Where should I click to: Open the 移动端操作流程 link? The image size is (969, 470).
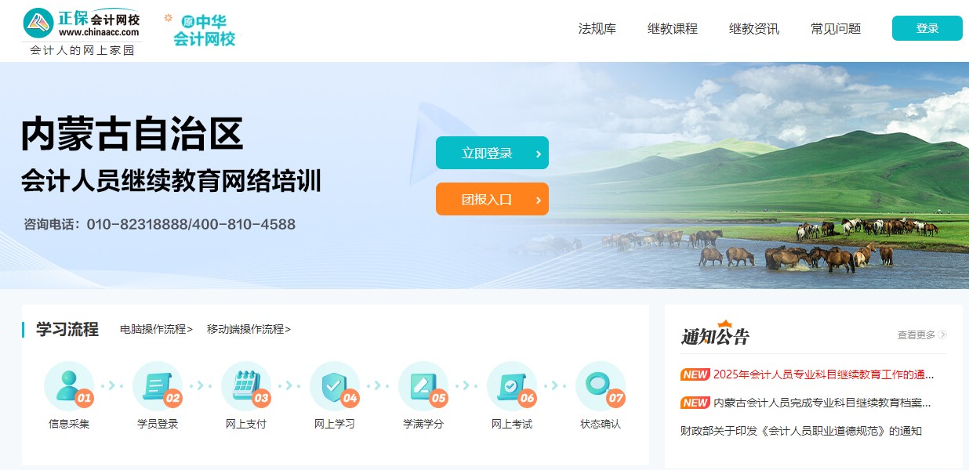(x=249, y=329)
